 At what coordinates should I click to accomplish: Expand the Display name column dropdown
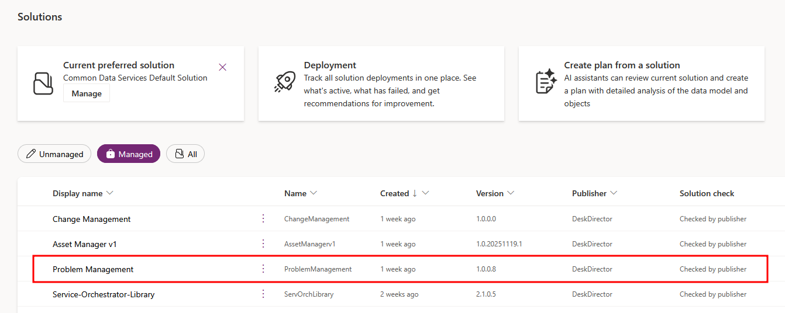pos(110,193)
